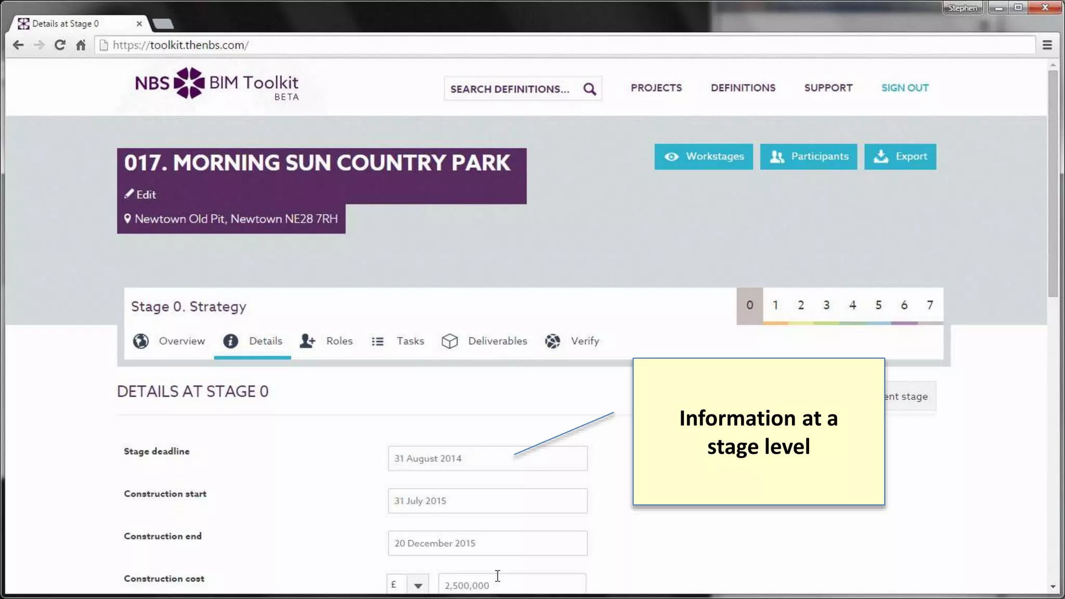The image size is (1065, 599).
Task: Switch to stage 2
Action: (x=801, y=305)
